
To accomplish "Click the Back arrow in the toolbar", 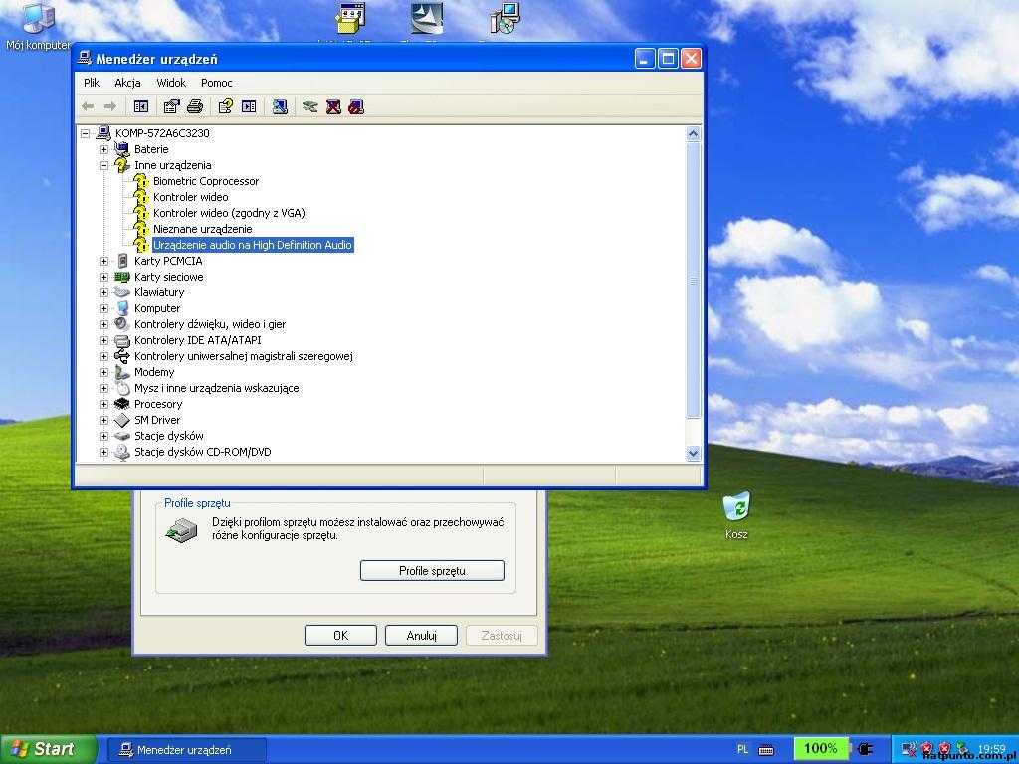I will (88, 106).
